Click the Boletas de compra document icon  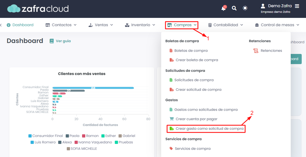click(171, 50)
